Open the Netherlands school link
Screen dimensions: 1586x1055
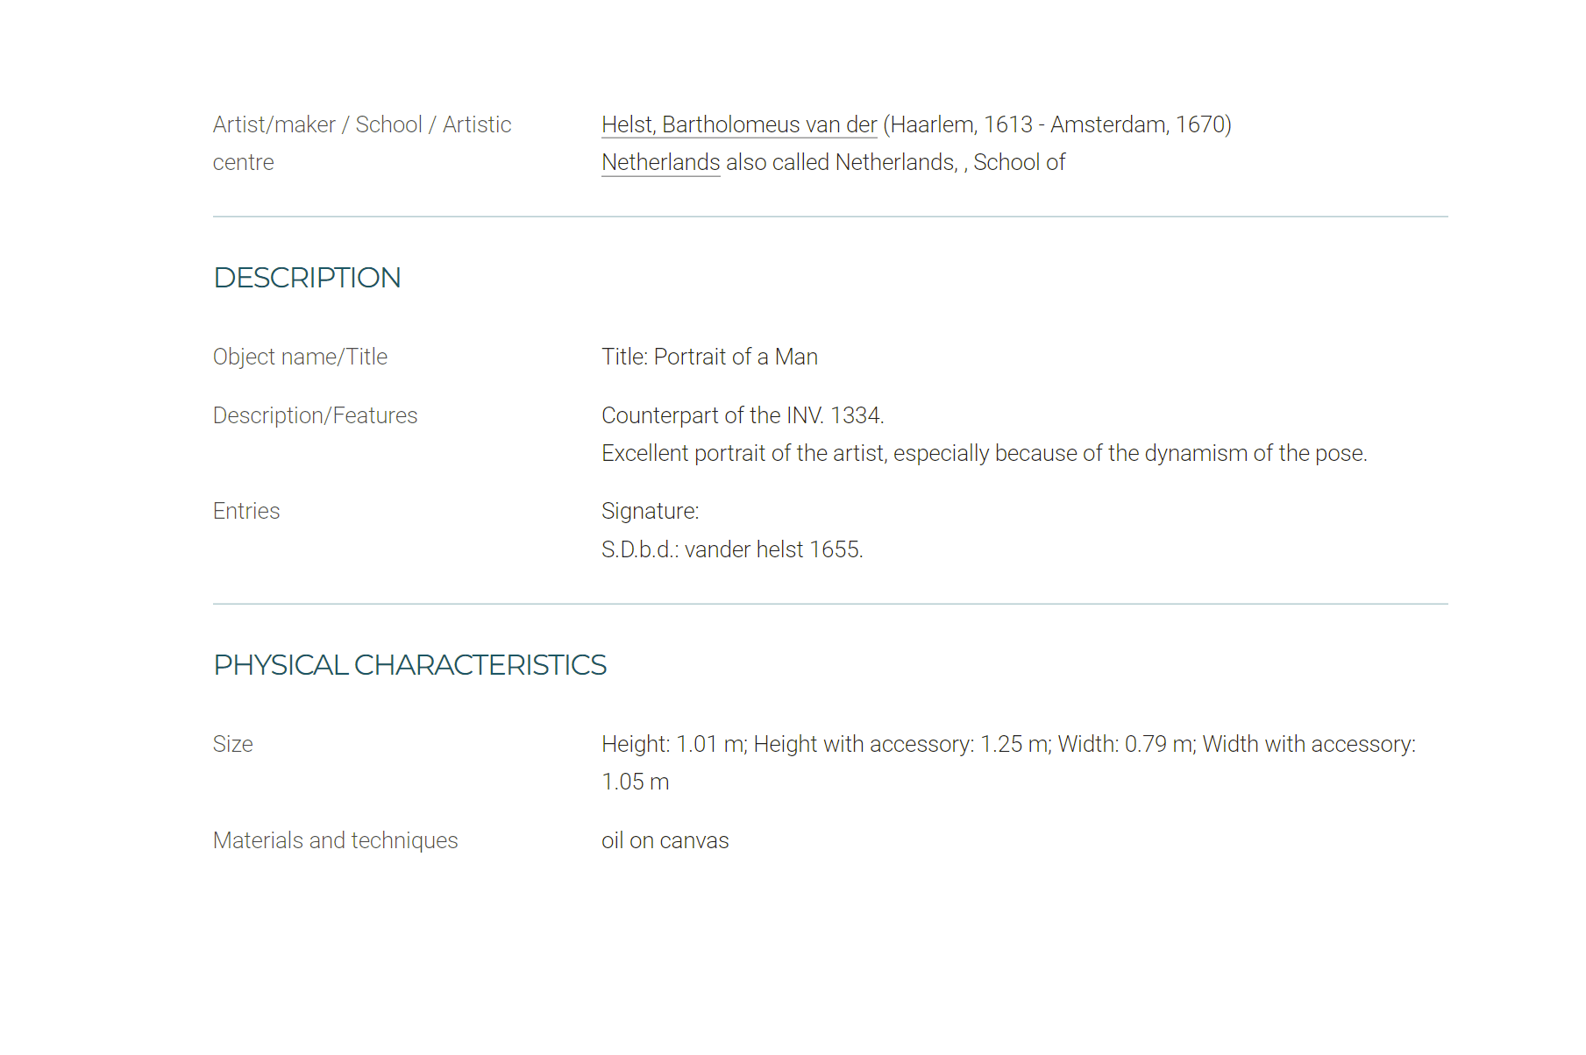pyautogui.click(x=661, y=162)
